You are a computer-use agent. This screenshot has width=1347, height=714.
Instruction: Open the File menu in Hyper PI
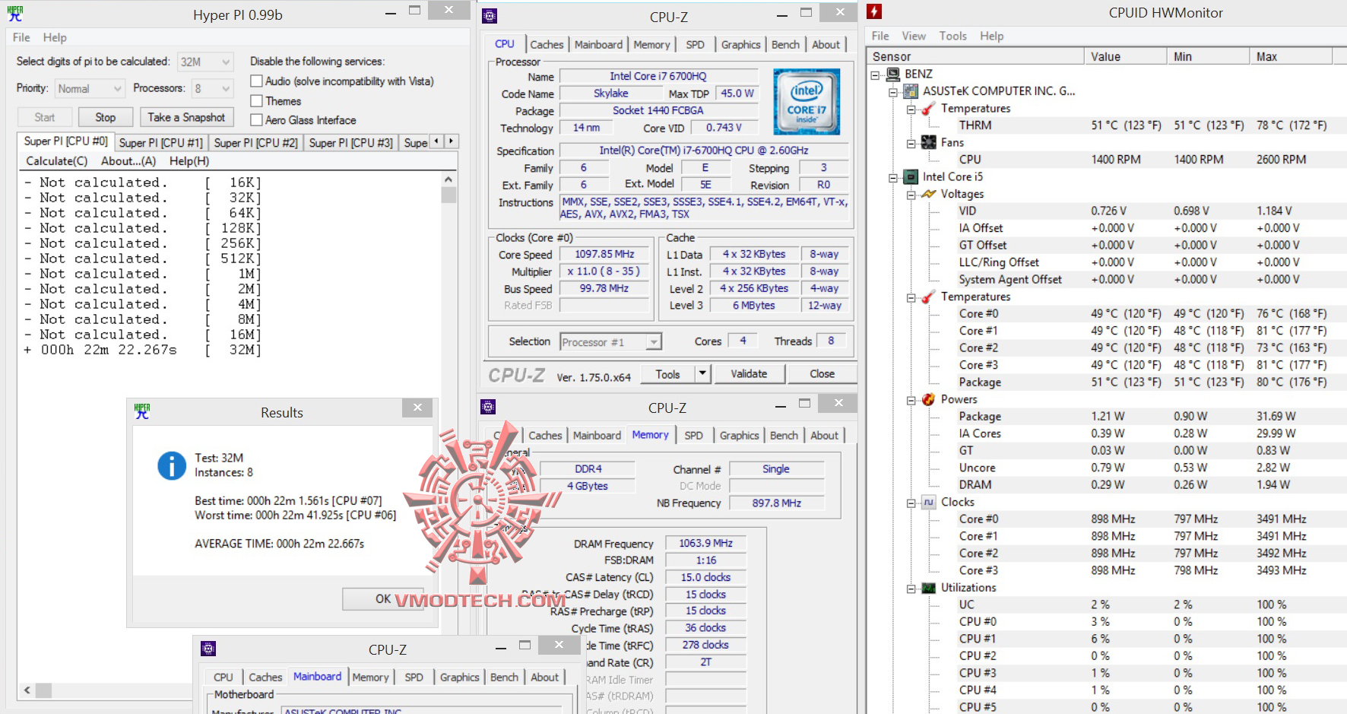pos(21,37)
